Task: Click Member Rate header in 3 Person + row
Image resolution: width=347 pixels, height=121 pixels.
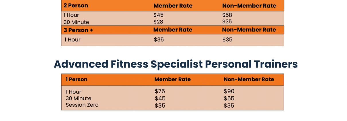Action: (x=173, y=30)
